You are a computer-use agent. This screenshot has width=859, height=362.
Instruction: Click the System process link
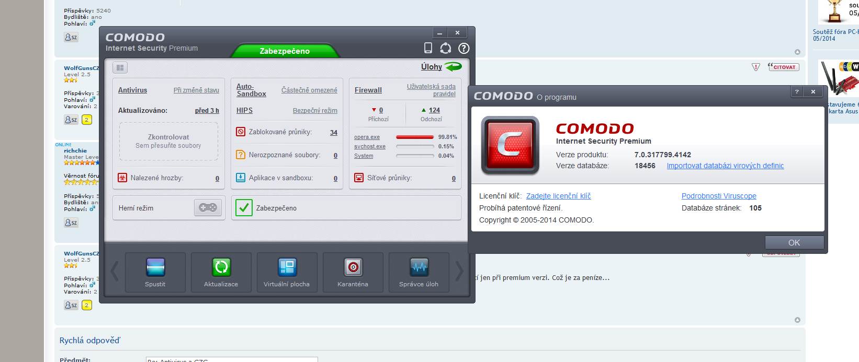point(364,156)
